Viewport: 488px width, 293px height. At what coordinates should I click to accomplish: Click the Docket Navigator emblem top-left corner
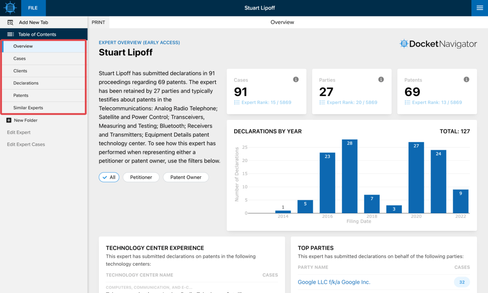pyautogui.click(x=10, y=8)
